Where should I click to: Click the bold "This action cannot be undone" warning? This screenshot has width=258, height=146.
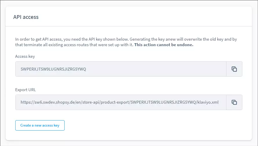164,45
